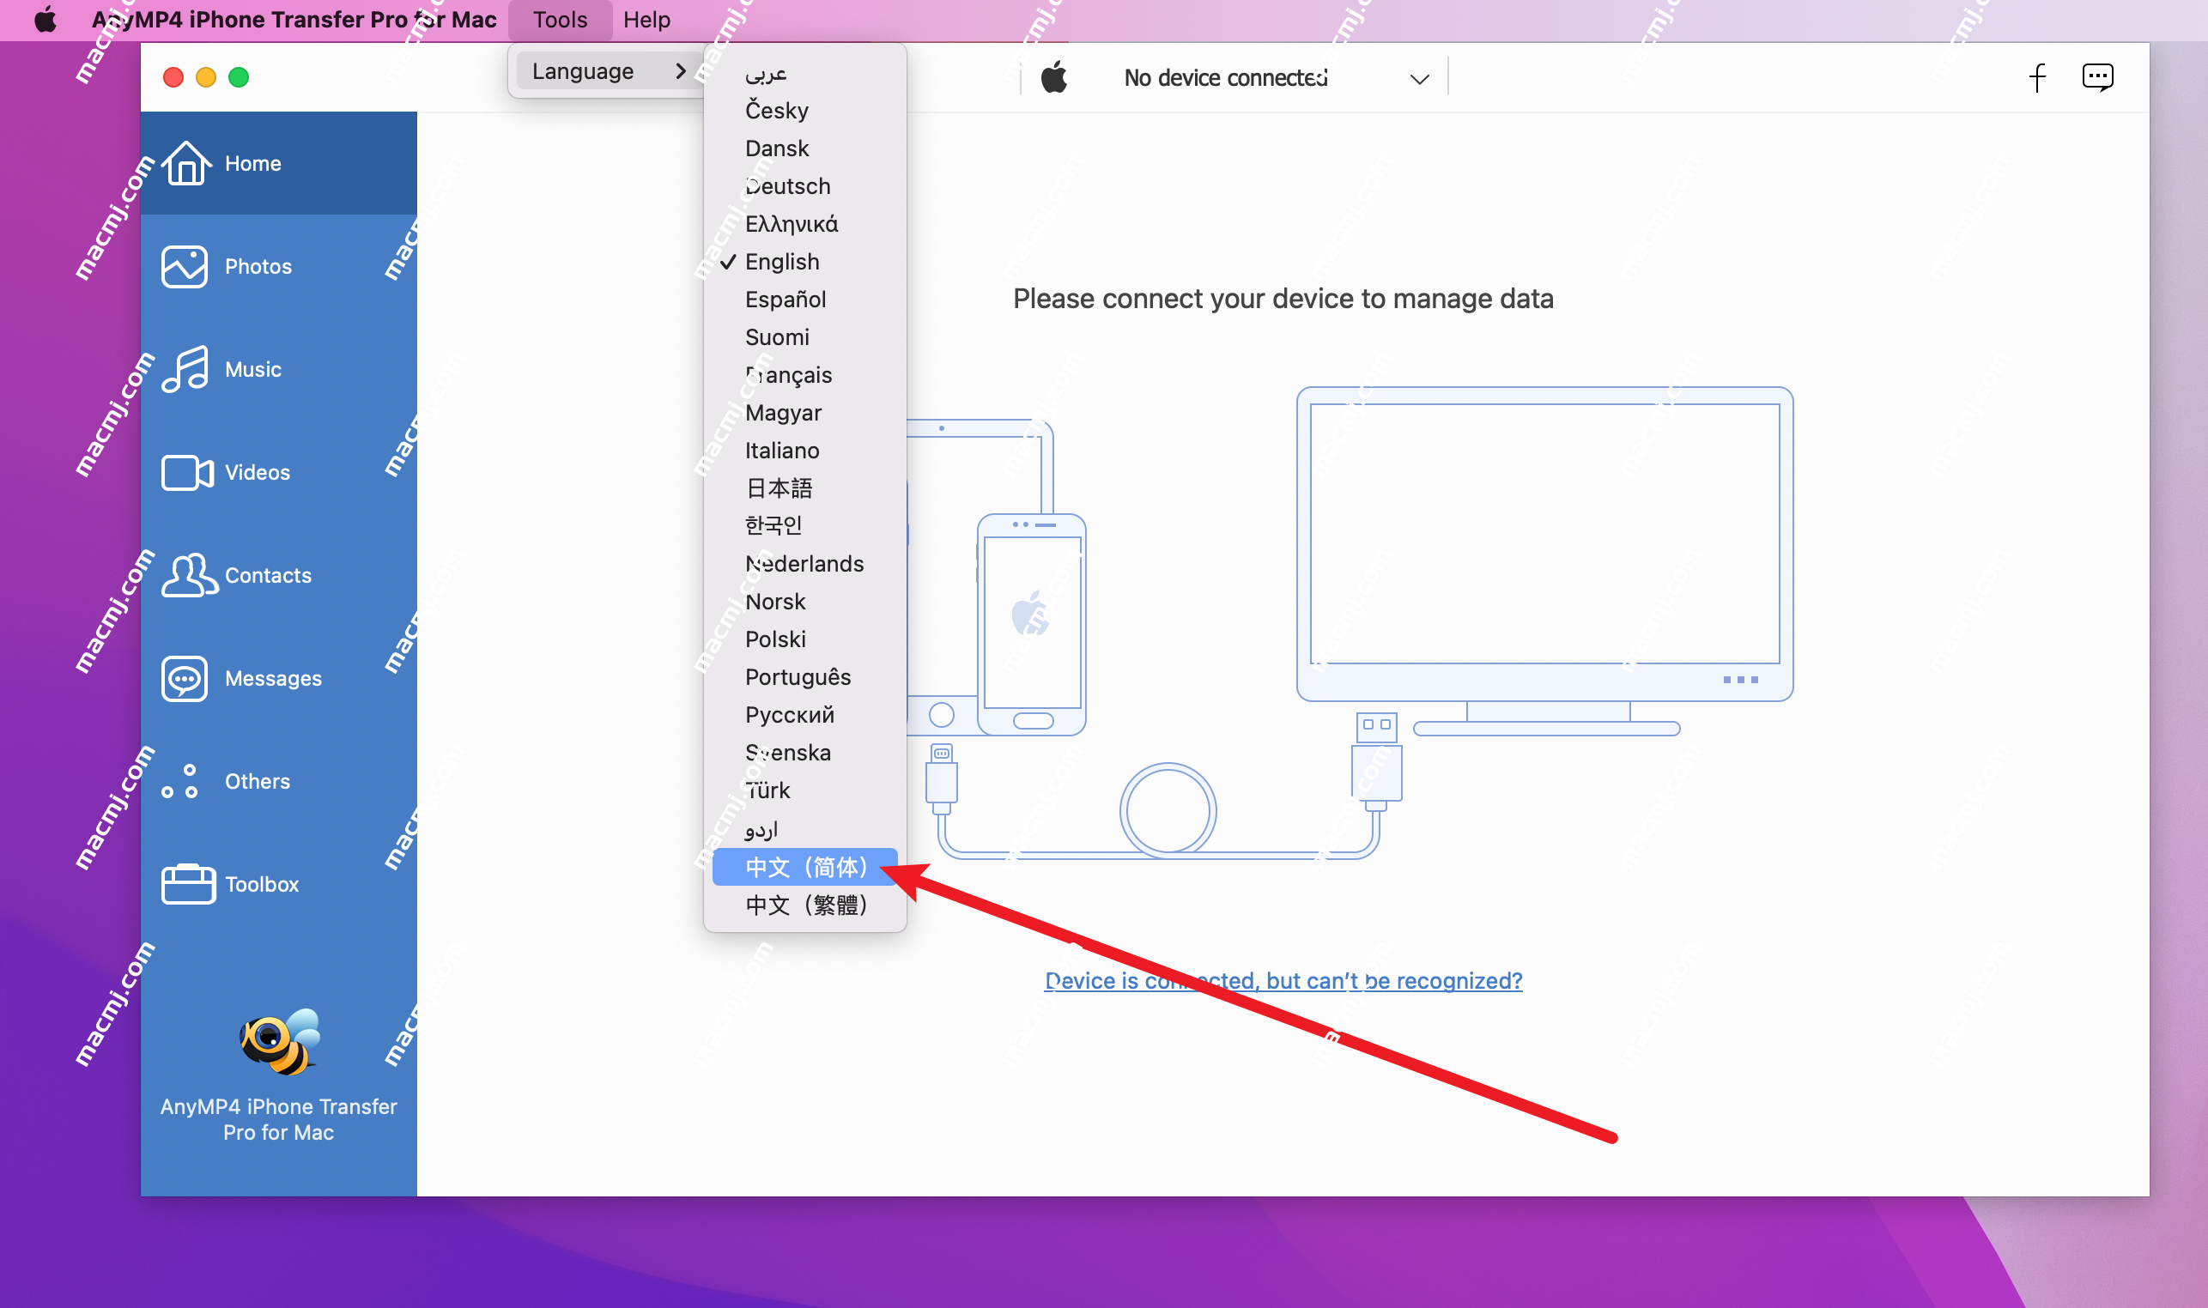Click the Others label in sidebar
The image size is (2208, 1308).
(258, 782)
